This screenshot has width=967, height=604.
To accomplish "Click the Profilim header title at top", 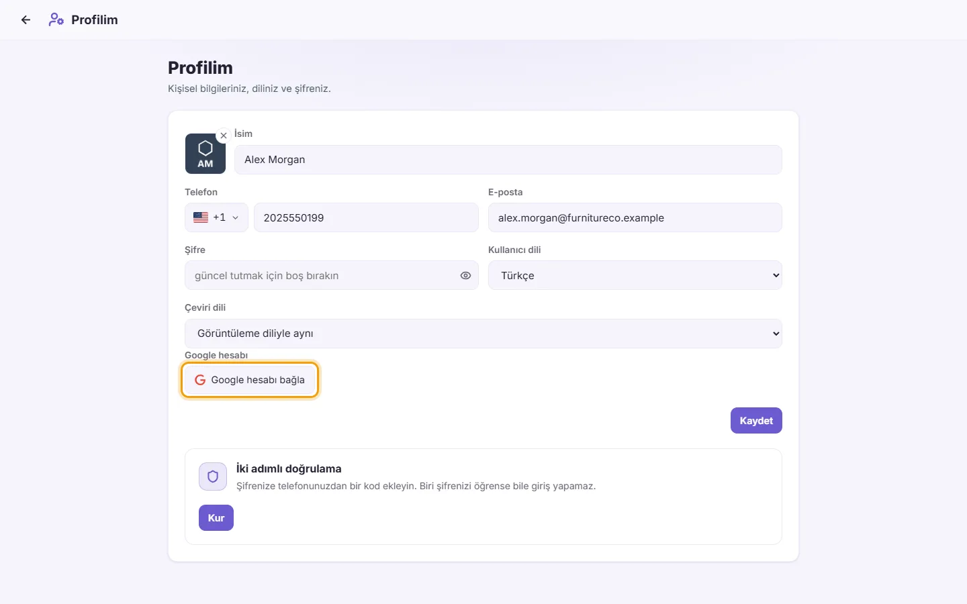I will click(x=95, y=20).
